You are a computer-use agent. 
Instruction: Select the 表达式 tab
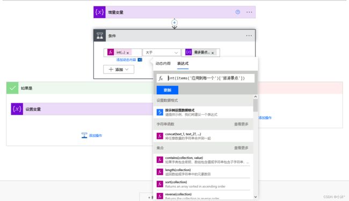pyautogui.click(x=183, y=64)
